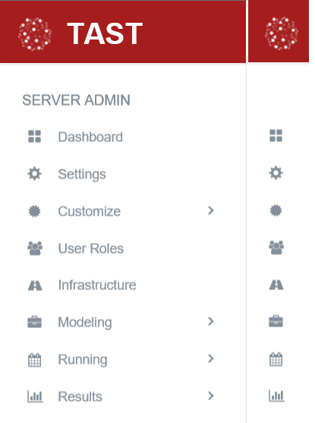Click the logo in the collapsed sidebar header

click(x=282, y=33)
